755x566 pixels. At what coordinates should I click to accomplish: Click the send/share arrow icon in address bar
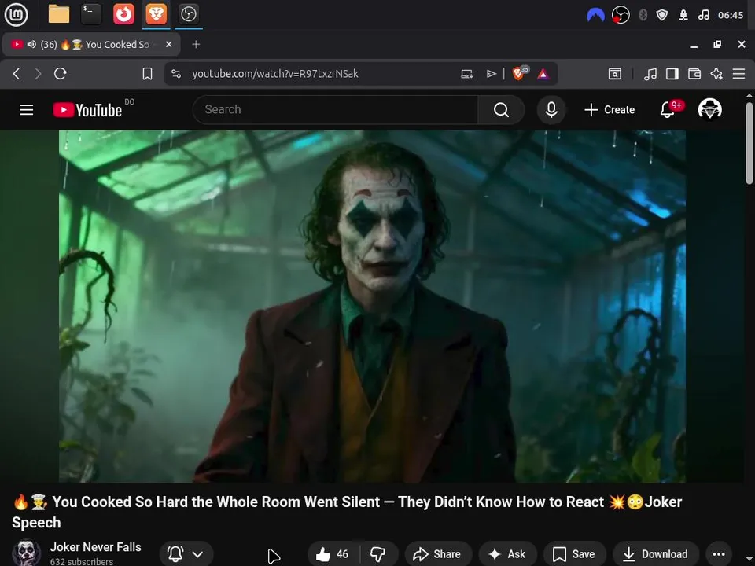click(x=491, y=74)
